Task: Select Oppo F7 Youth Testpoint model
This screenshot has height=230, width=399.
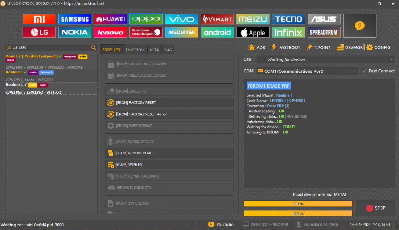Action: coord(51,61)
